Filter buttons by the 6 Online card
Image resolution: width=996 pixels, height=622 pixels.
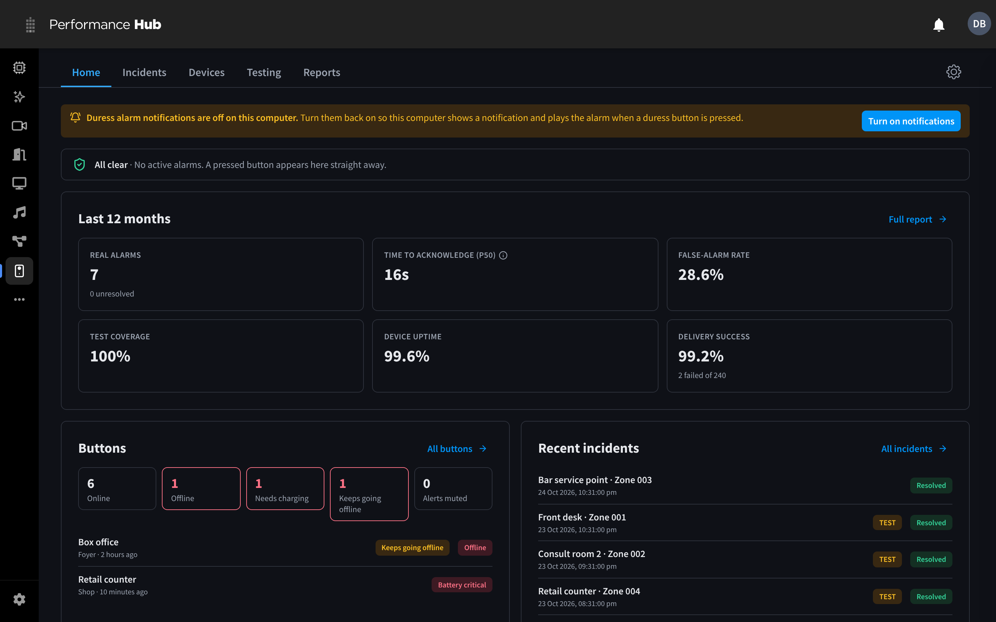117,489
